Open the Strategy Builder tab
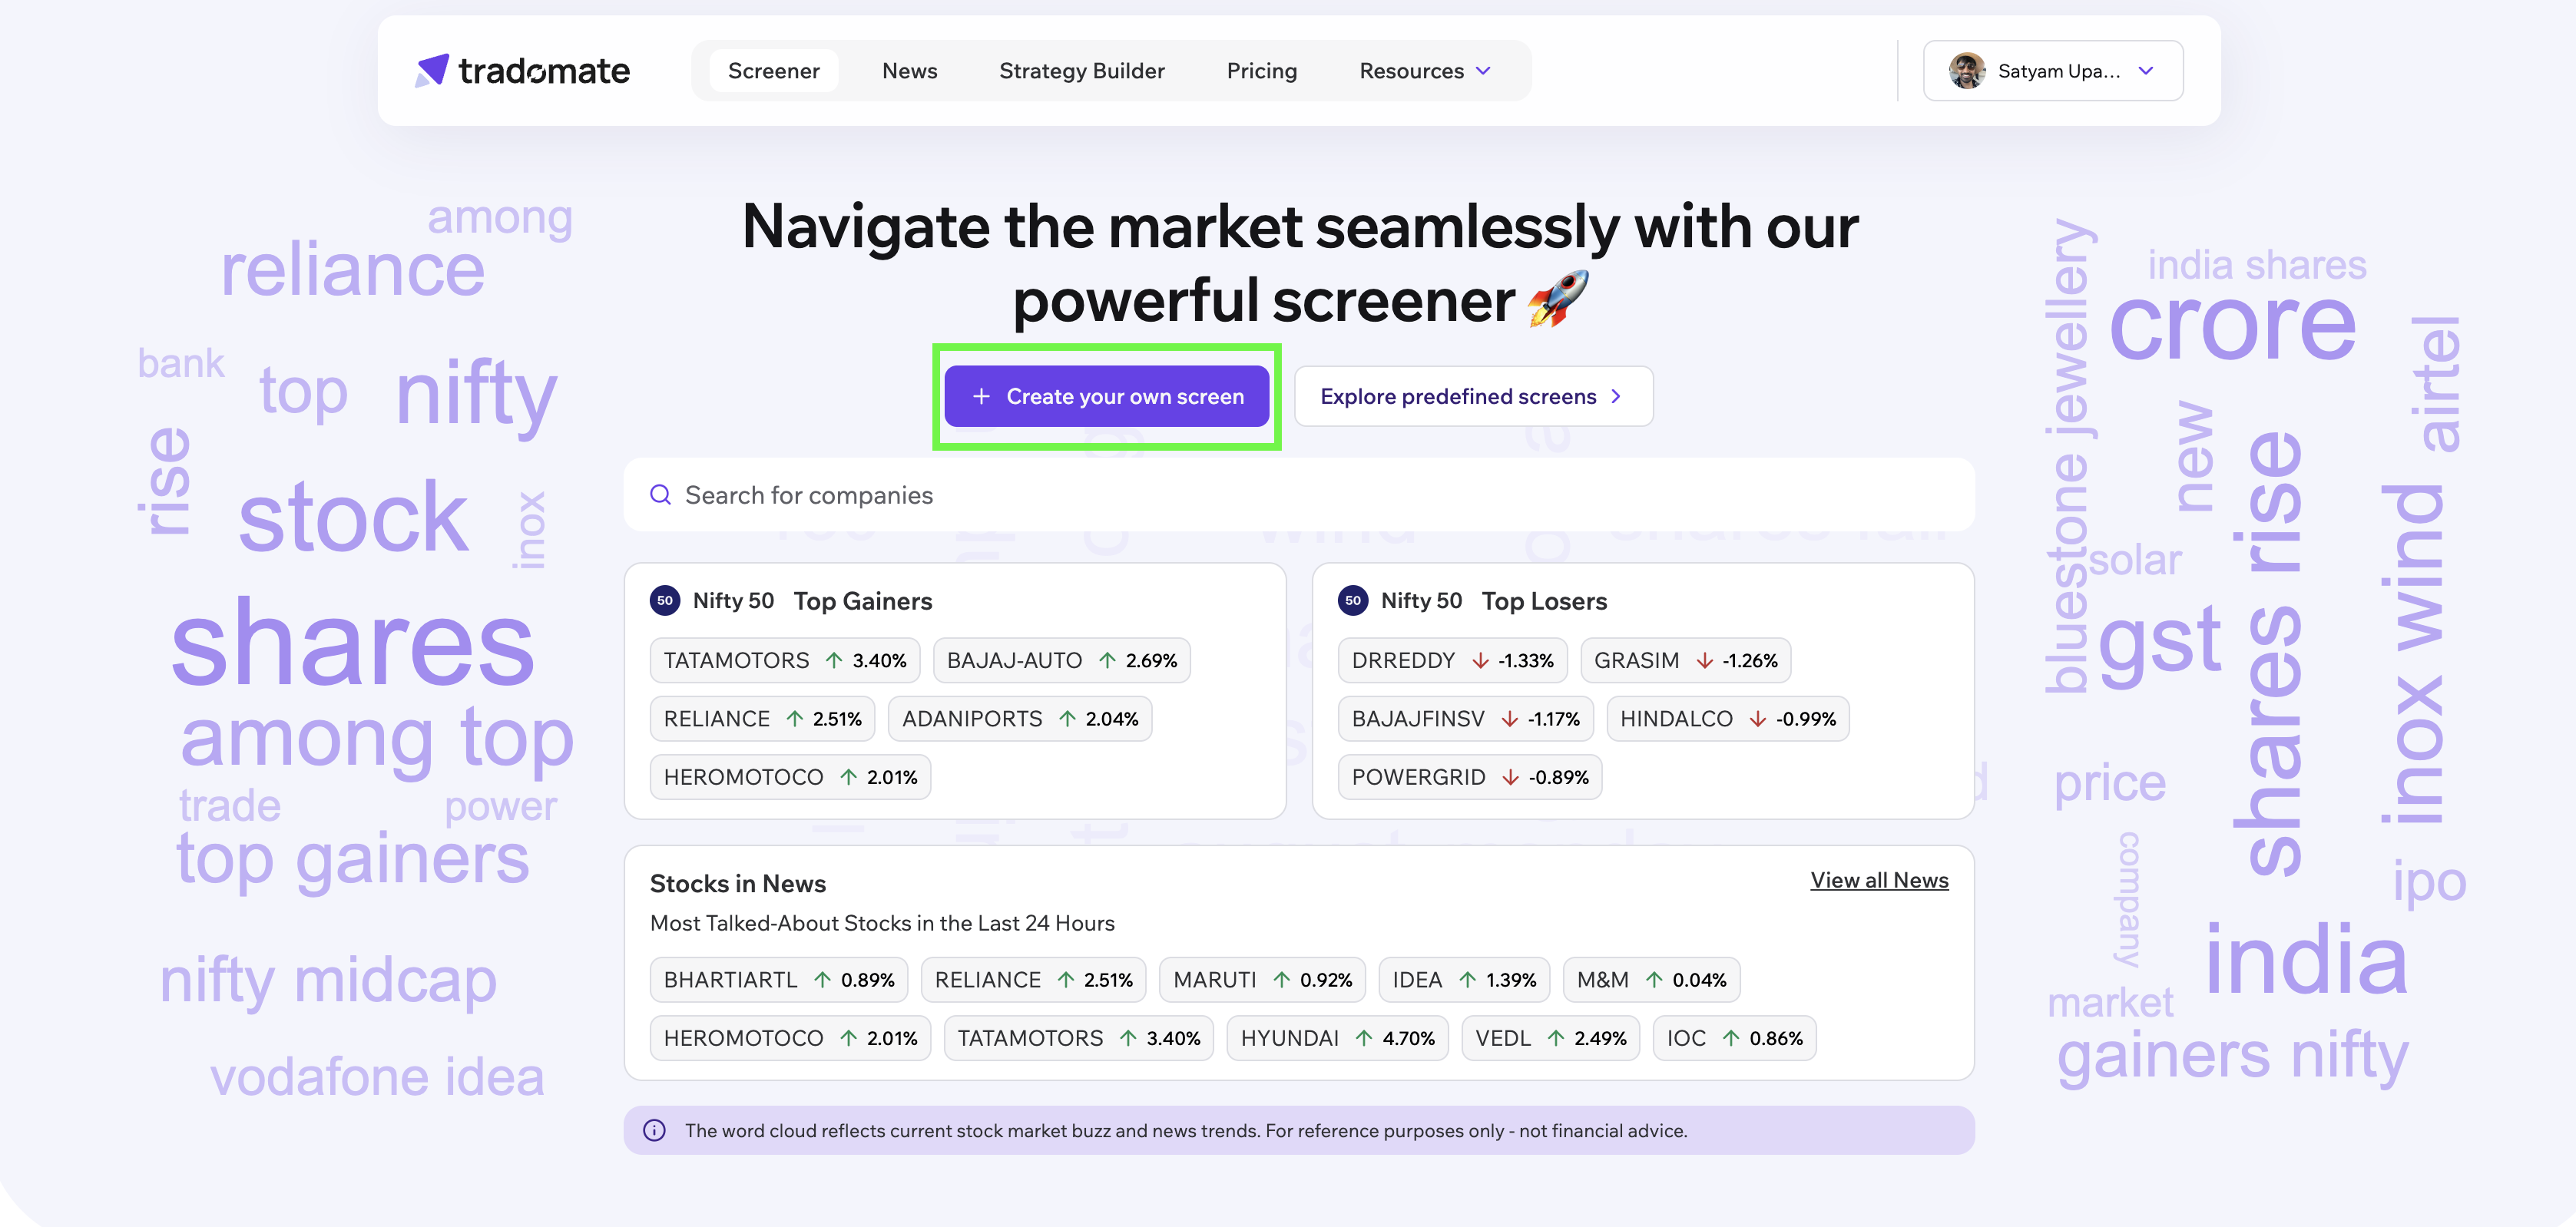Viewport: 2576px width, 1227px height. point(1081,71)
